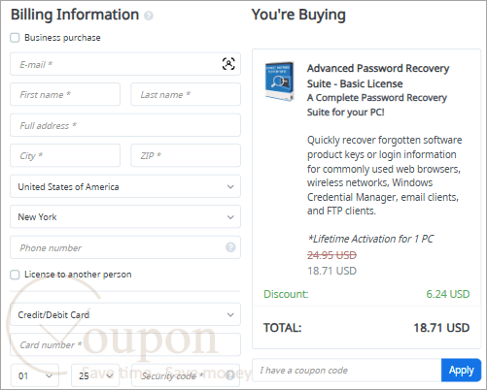Focus the Phone number field

point(125,247)
